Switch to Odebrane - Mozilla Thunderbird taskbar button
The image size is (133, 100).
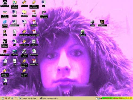pos(28,98)
